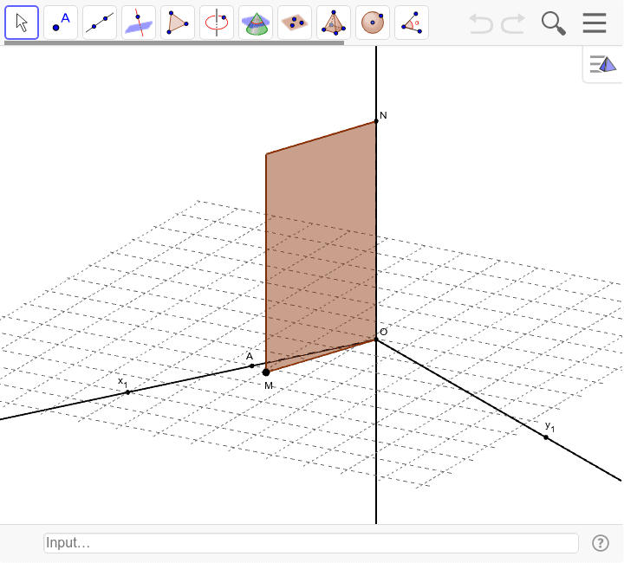Open the search magnifier
Viewport: 624px width, 563px height.
pyautogui.click(x=554, y=23)
